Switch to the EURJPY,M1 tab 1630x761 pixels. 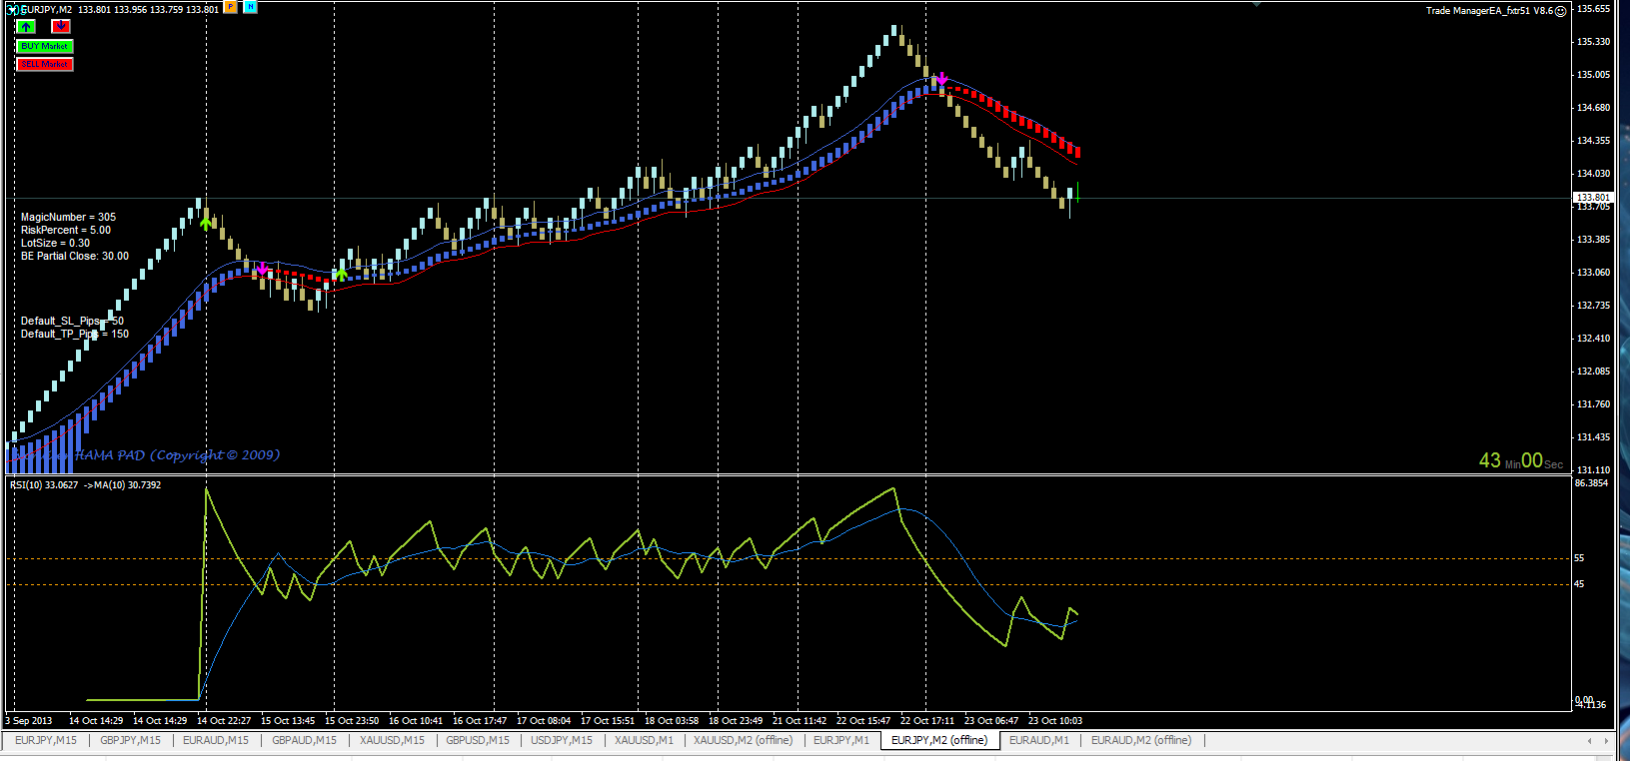click(x=841, y=740)
